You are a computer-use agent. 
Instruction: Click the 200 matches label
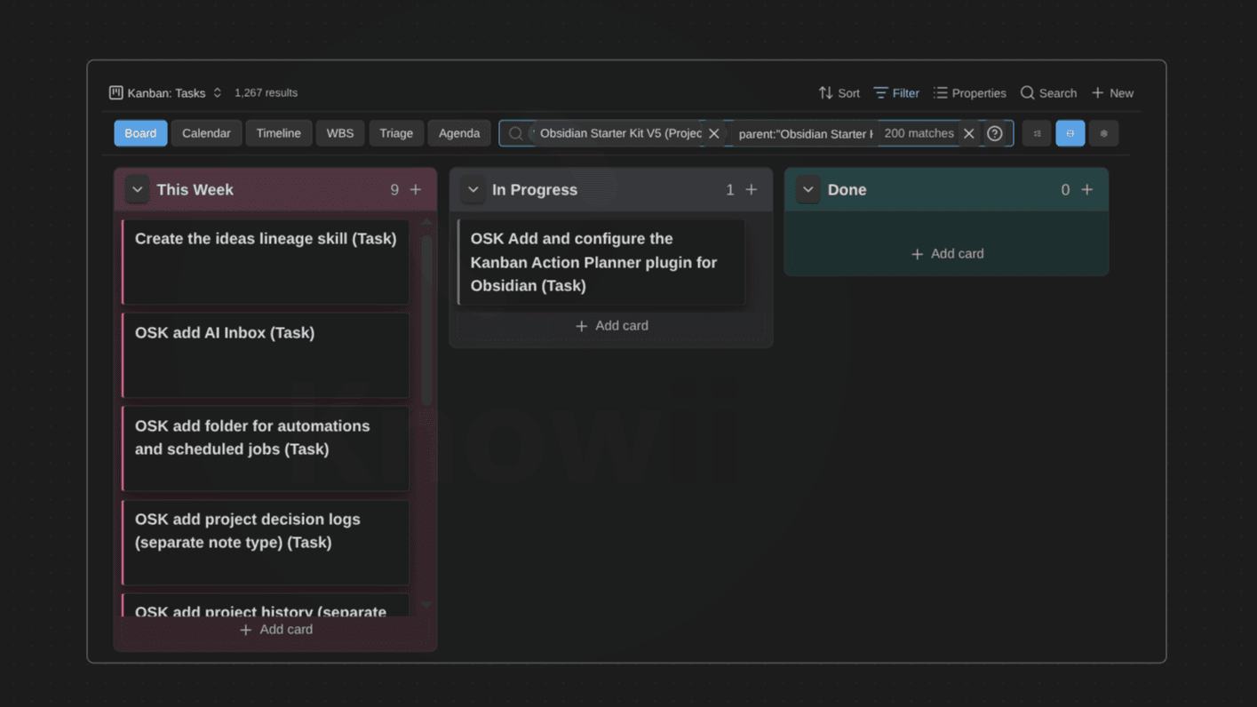pos(919,133)
